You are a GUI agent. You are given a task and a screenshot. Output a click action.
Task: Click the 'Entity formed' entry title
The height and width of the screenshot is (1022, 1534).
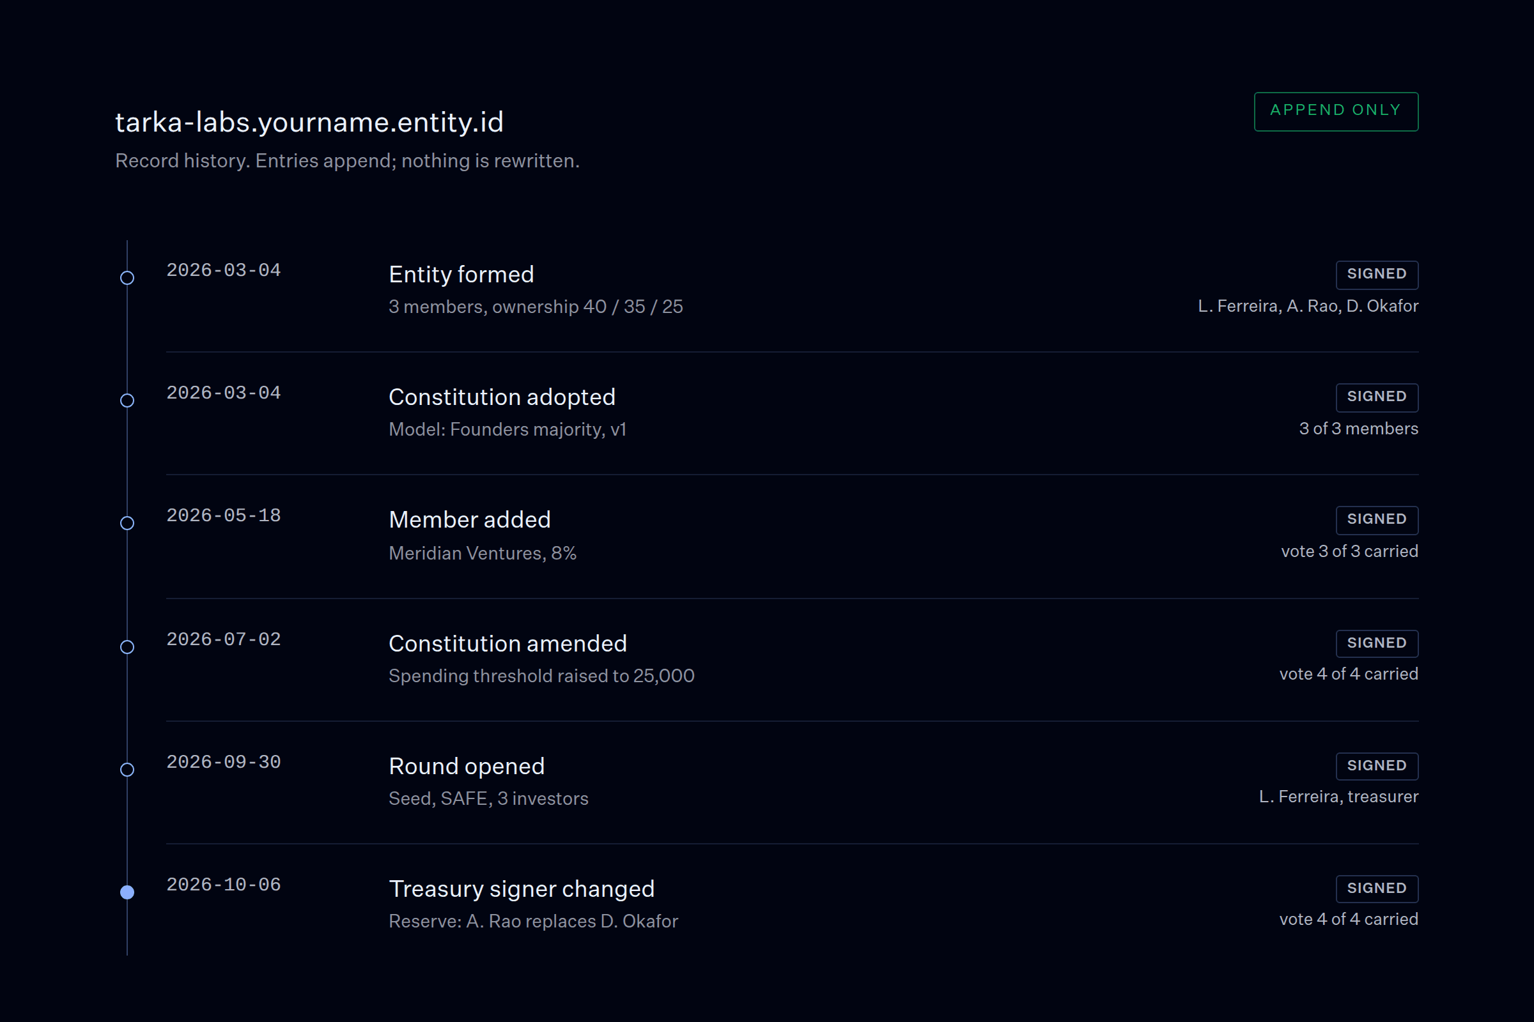tap(461, 275)
